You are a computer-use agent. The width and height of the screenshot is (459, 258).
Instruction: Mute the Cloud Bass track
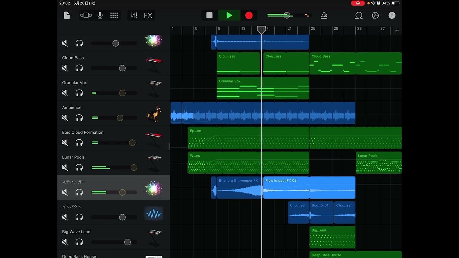click(65, 68)
